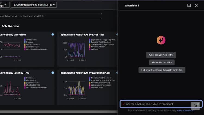Click the paymentservice.grpc color swatch in the workflows legend
The image size is (204, 115).
pyautogui.click(x=90, y=40)
